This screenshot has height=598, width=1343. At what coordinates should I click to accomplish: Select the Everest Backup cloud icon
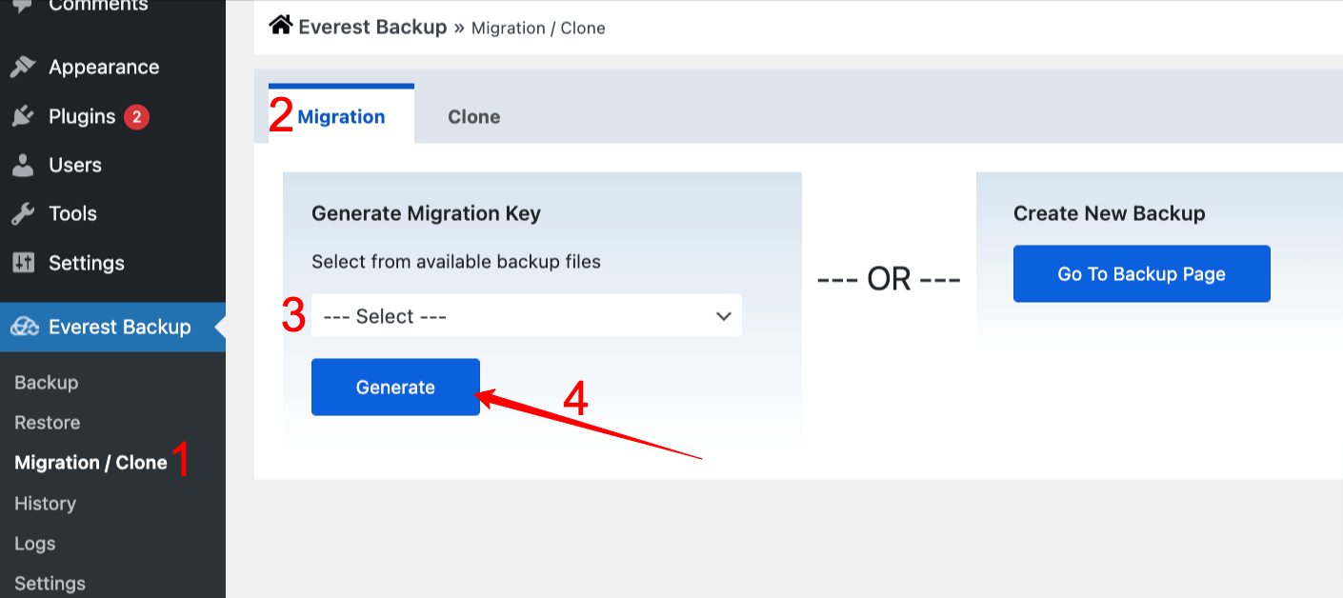(23, 327)
